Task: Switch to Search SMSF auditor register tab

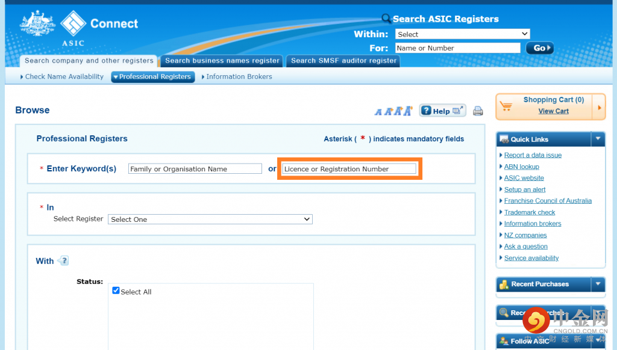Action: tap(343, 61)
